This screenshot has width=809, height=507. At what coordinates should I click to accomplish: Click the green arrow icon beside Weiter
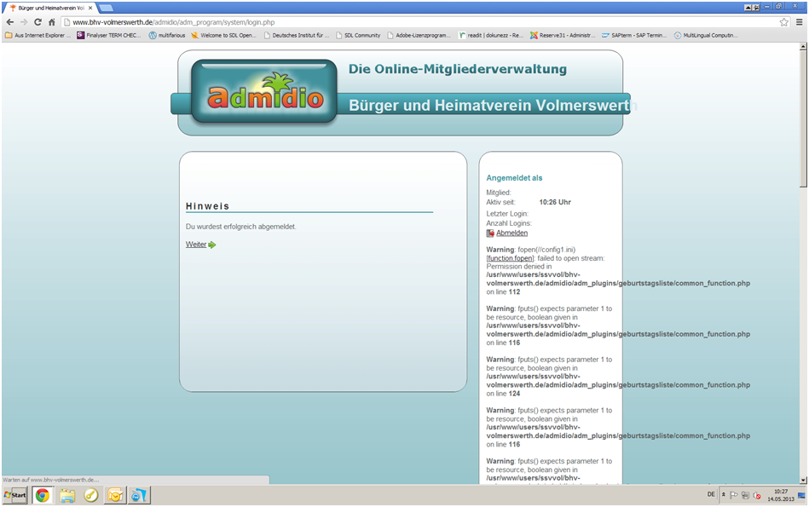(x=212, y=245)
